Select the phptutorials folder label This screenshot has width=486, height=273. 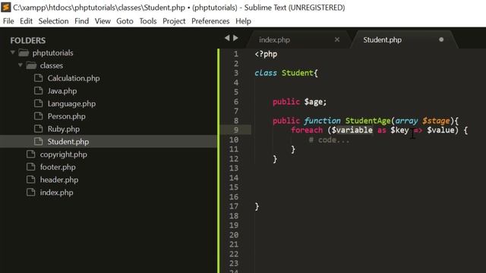52,53
